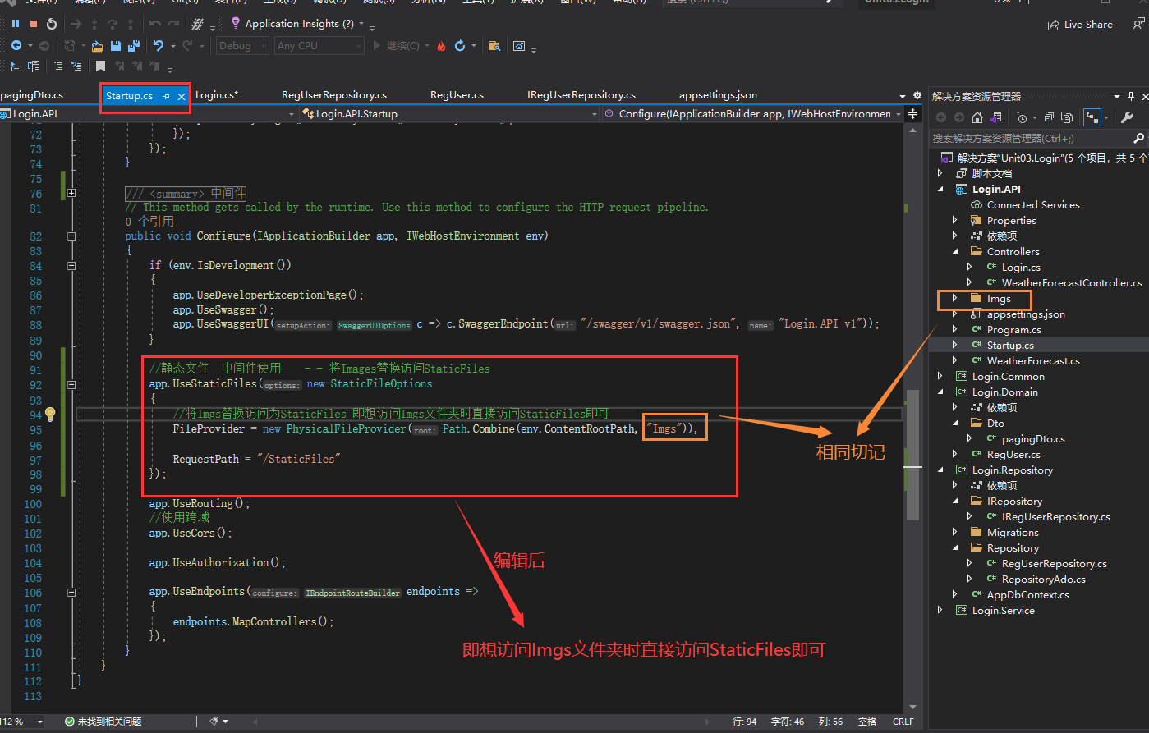The width and height of the screenshot is (1149, 733).
Task: Click the Hot Reload flame icon
Action: coord(441,46)
